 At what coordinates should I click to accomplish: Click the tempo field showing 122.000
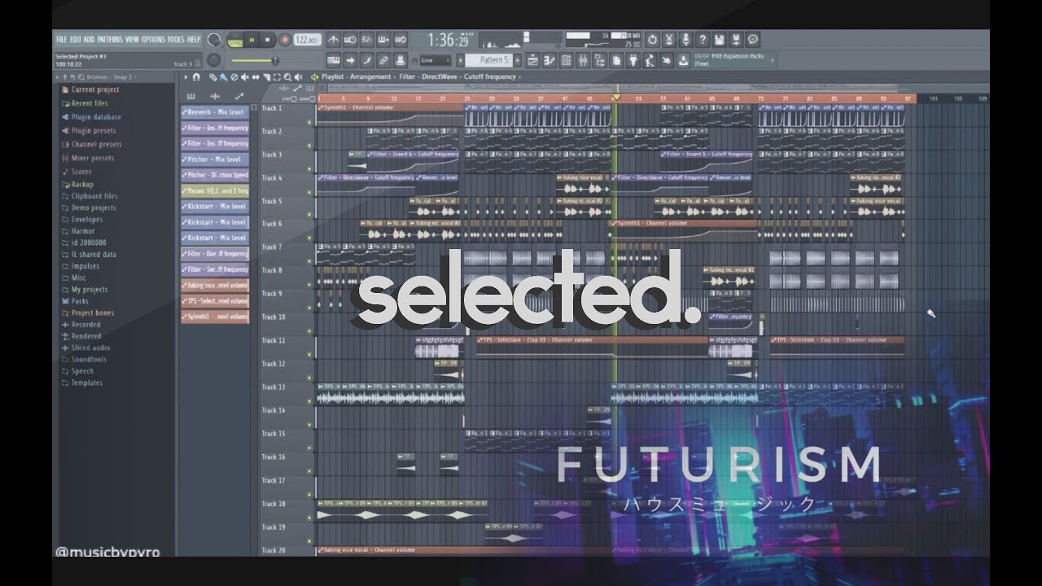click(x=308, y=40)
